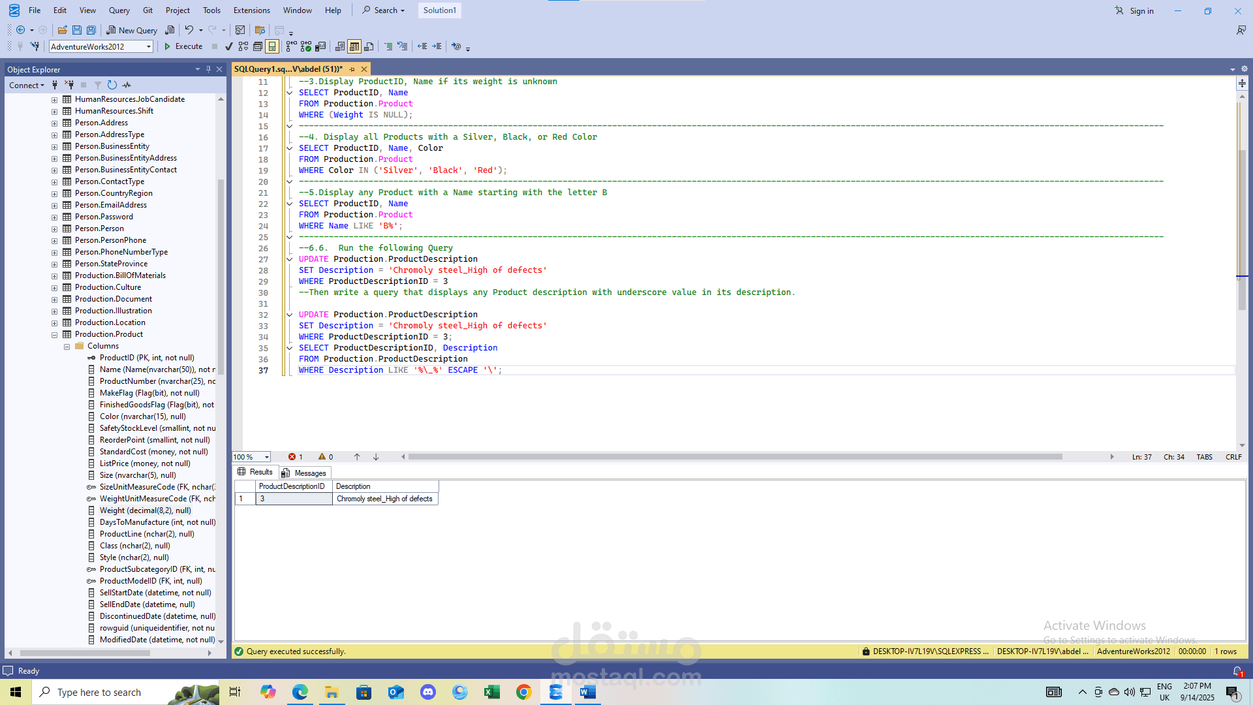The width and height of the screenshot is (1253, 705).
Task: Click the New Query button
Action: click(x=132, y=30)
